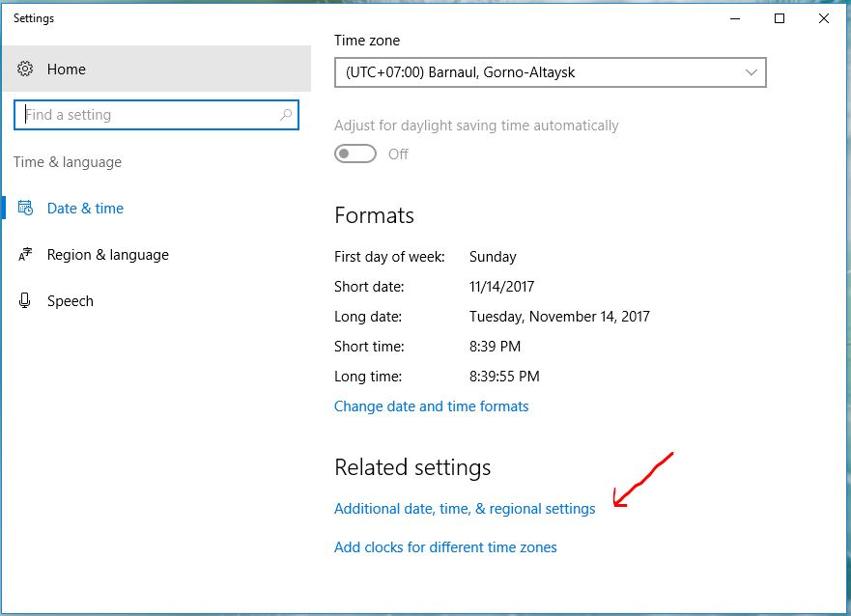
Task: Minimize the Settings window
Action: click(x=735, y=18)
